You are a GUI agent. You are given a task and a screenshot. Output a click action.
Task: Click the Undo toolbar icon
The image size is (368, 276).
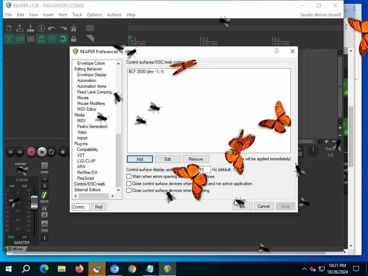52,28
